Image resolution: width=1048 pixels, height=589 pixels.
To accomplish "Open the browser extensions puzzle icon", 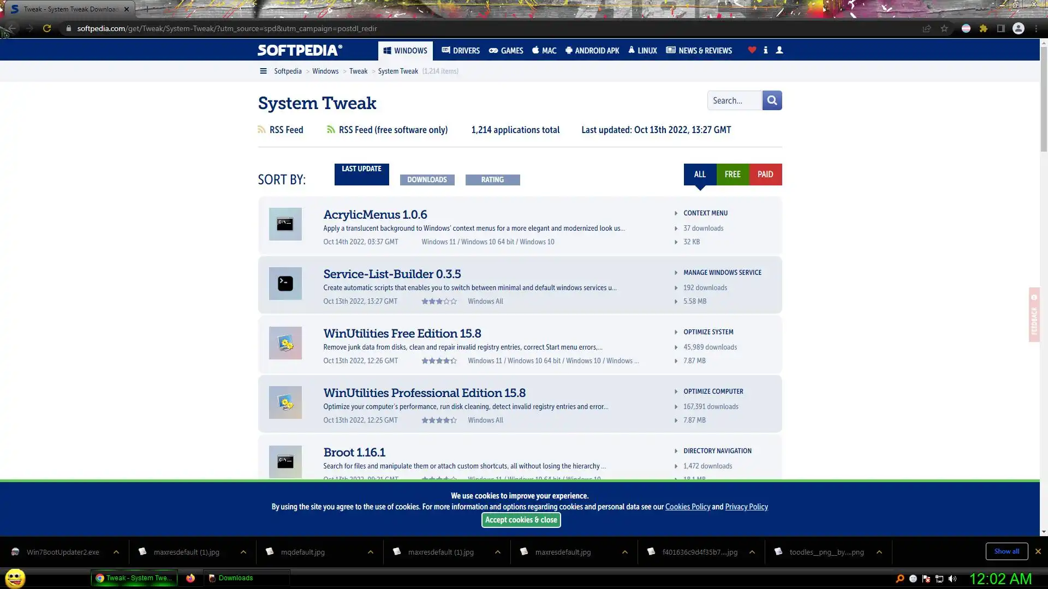I will point(984,28).
